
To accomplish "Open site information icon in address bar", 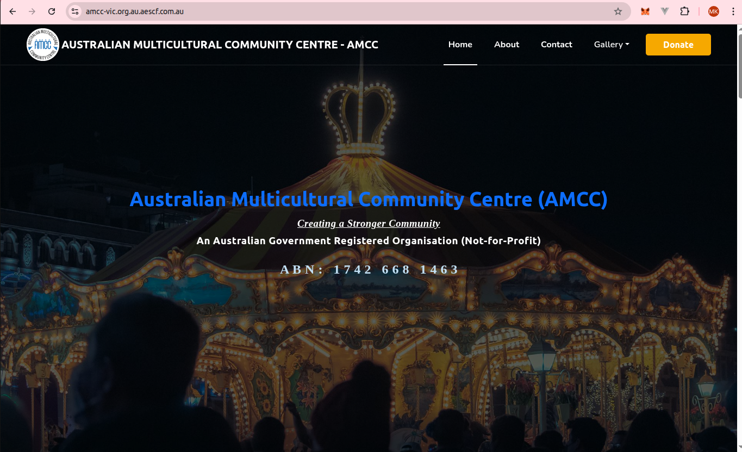I will pyautogui.click(x=75, y=11).
